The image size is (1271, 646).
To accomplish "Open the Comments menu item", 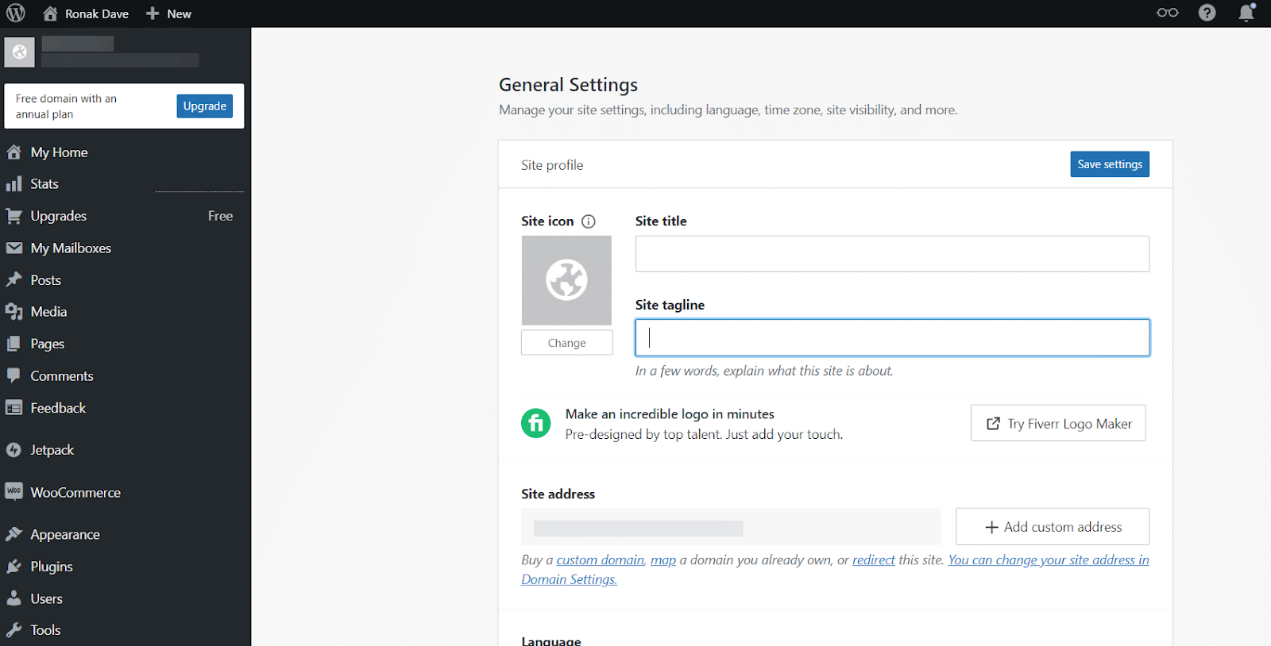I will (x=62, y=376).
